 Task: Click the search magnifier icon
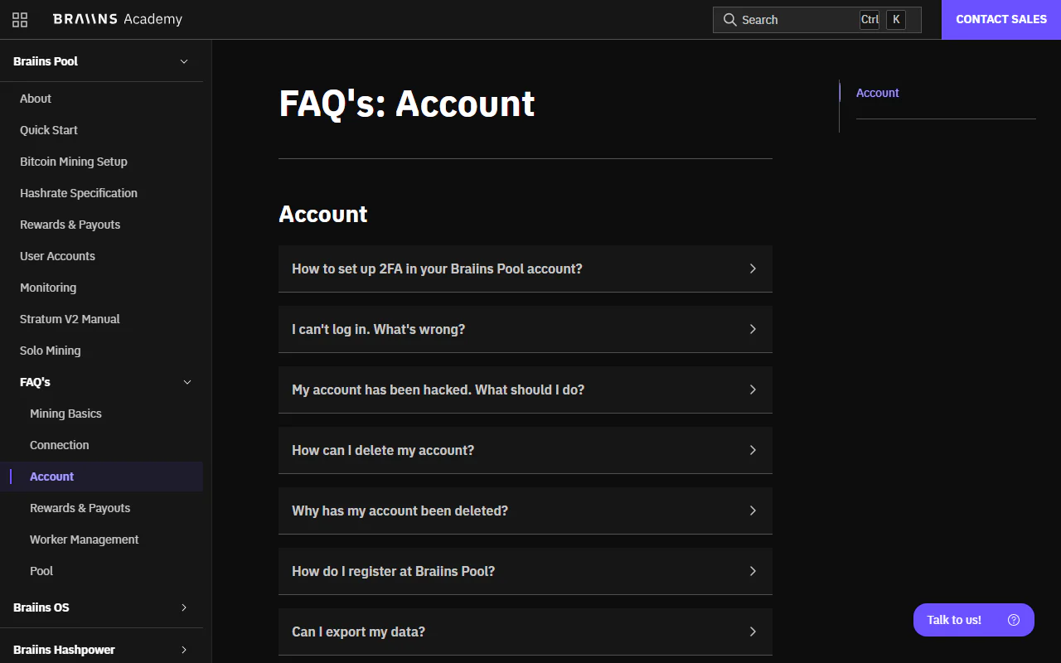point(729,20)
